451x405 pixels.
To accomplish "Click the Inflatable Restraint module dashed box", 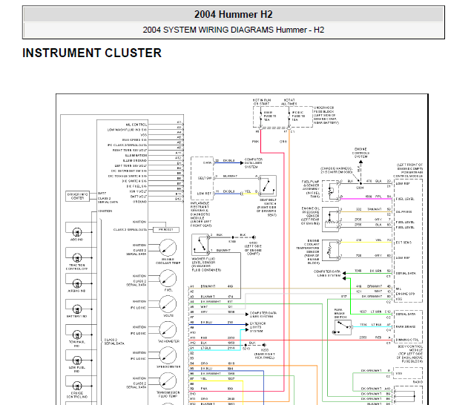I will point(203,178).
